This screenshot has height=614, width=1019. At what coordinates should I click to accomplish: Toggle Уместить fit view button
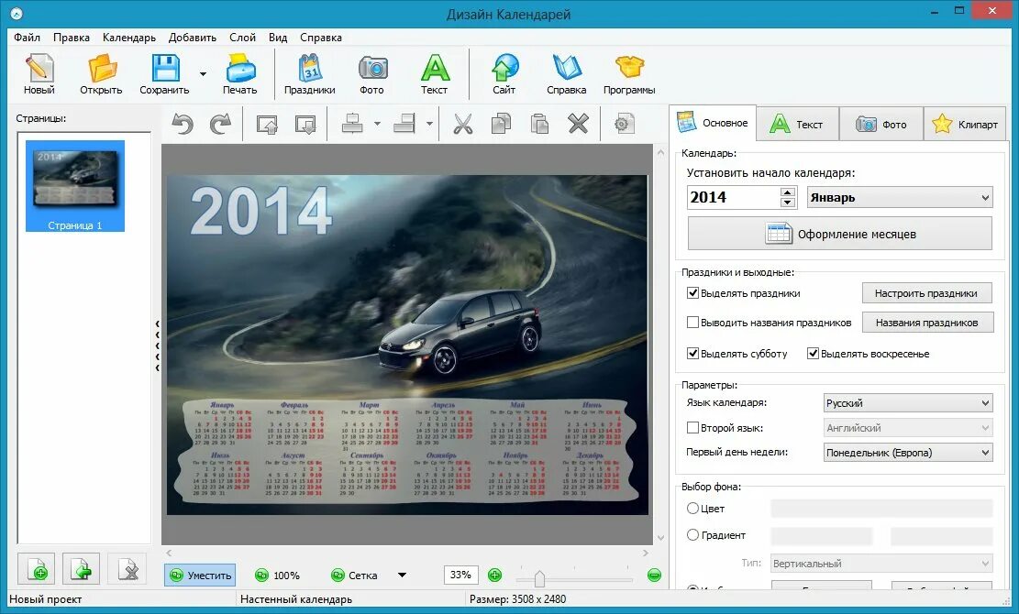(x=200, y=576)
